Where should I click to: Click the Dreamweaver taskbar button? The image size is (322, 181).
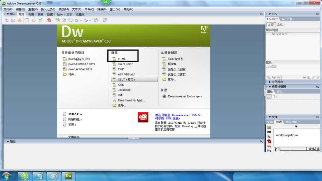[x=69, y=176]
